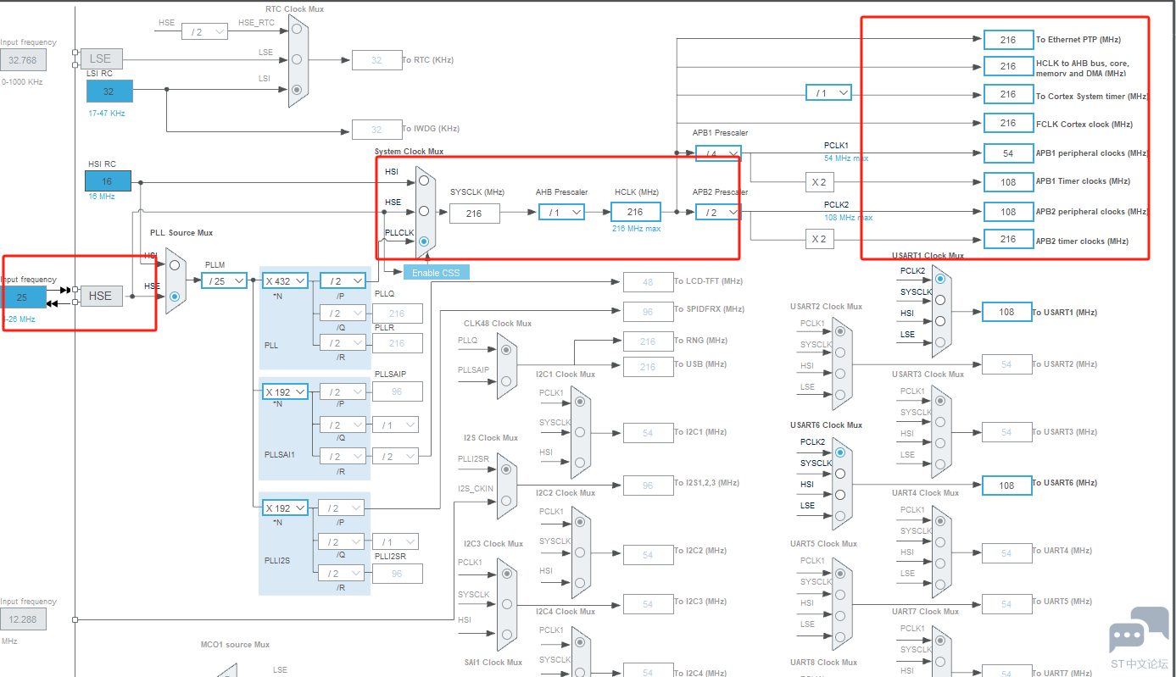Select HSI in the System Clock Mux
This screenshot has width=1176, height=677.
(424, 180)
